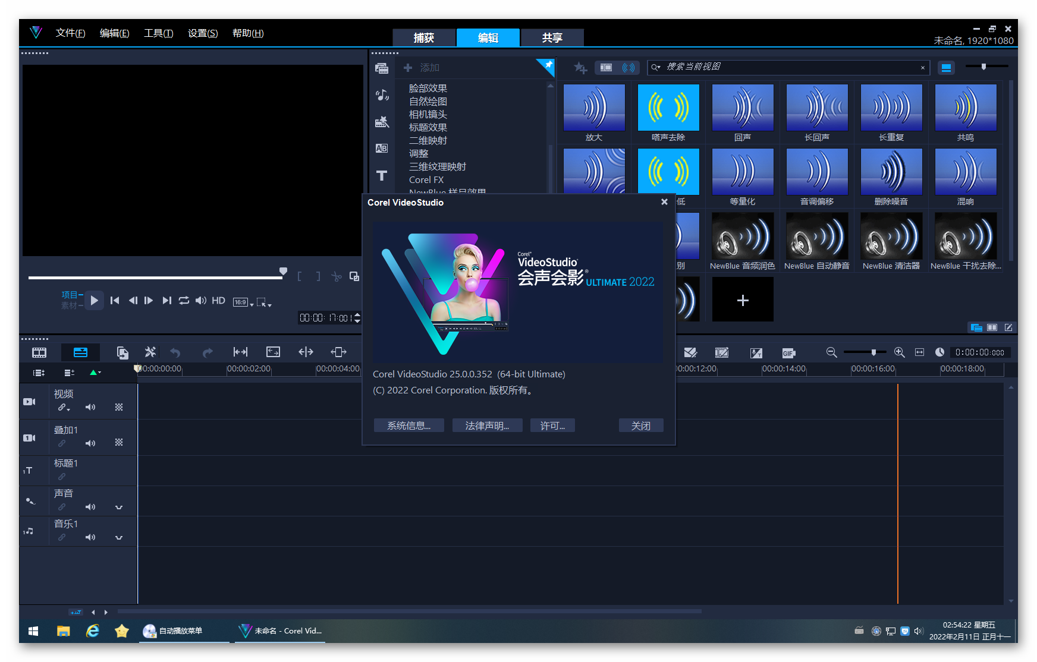Open the resize/crop mode dropdown

pos(264,302)
